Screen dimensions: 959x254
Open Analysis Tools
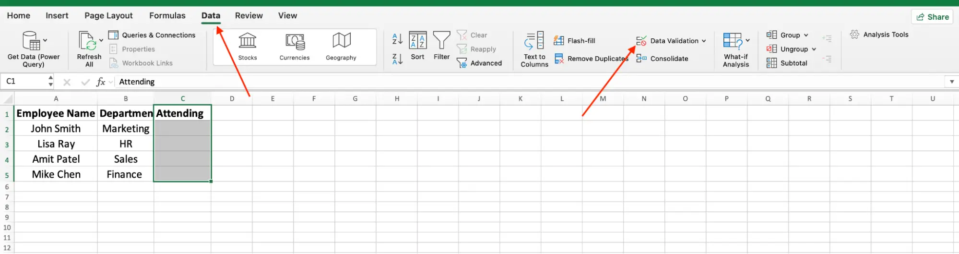tap(879, 35)
